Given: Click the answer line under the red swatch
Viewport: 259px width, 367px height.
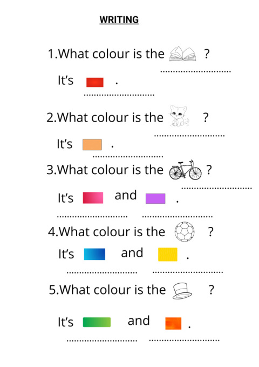Looking at the screenshot, I should click(119, 95).
